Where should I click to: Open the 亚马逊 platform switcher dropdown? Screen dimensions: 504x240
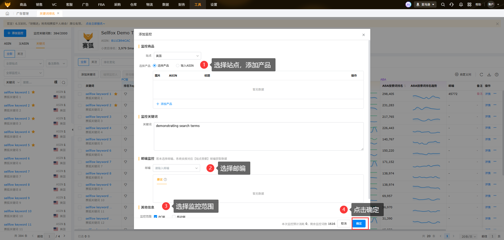[x=425, y=4]
